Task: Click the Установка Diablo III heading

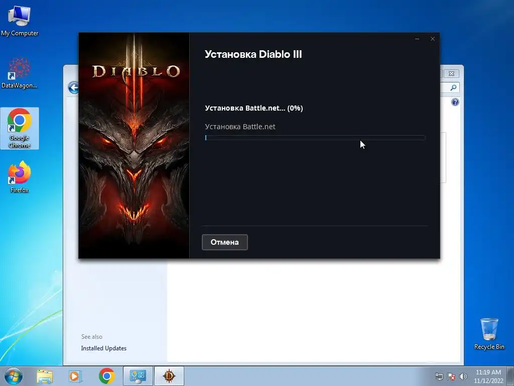Action: [253, 54]
